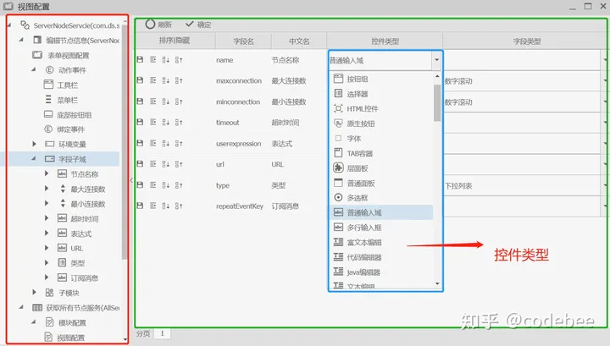Select 层面板 control type in dropdown list
Screen dimensions: 610x346
tap(360, 168)
